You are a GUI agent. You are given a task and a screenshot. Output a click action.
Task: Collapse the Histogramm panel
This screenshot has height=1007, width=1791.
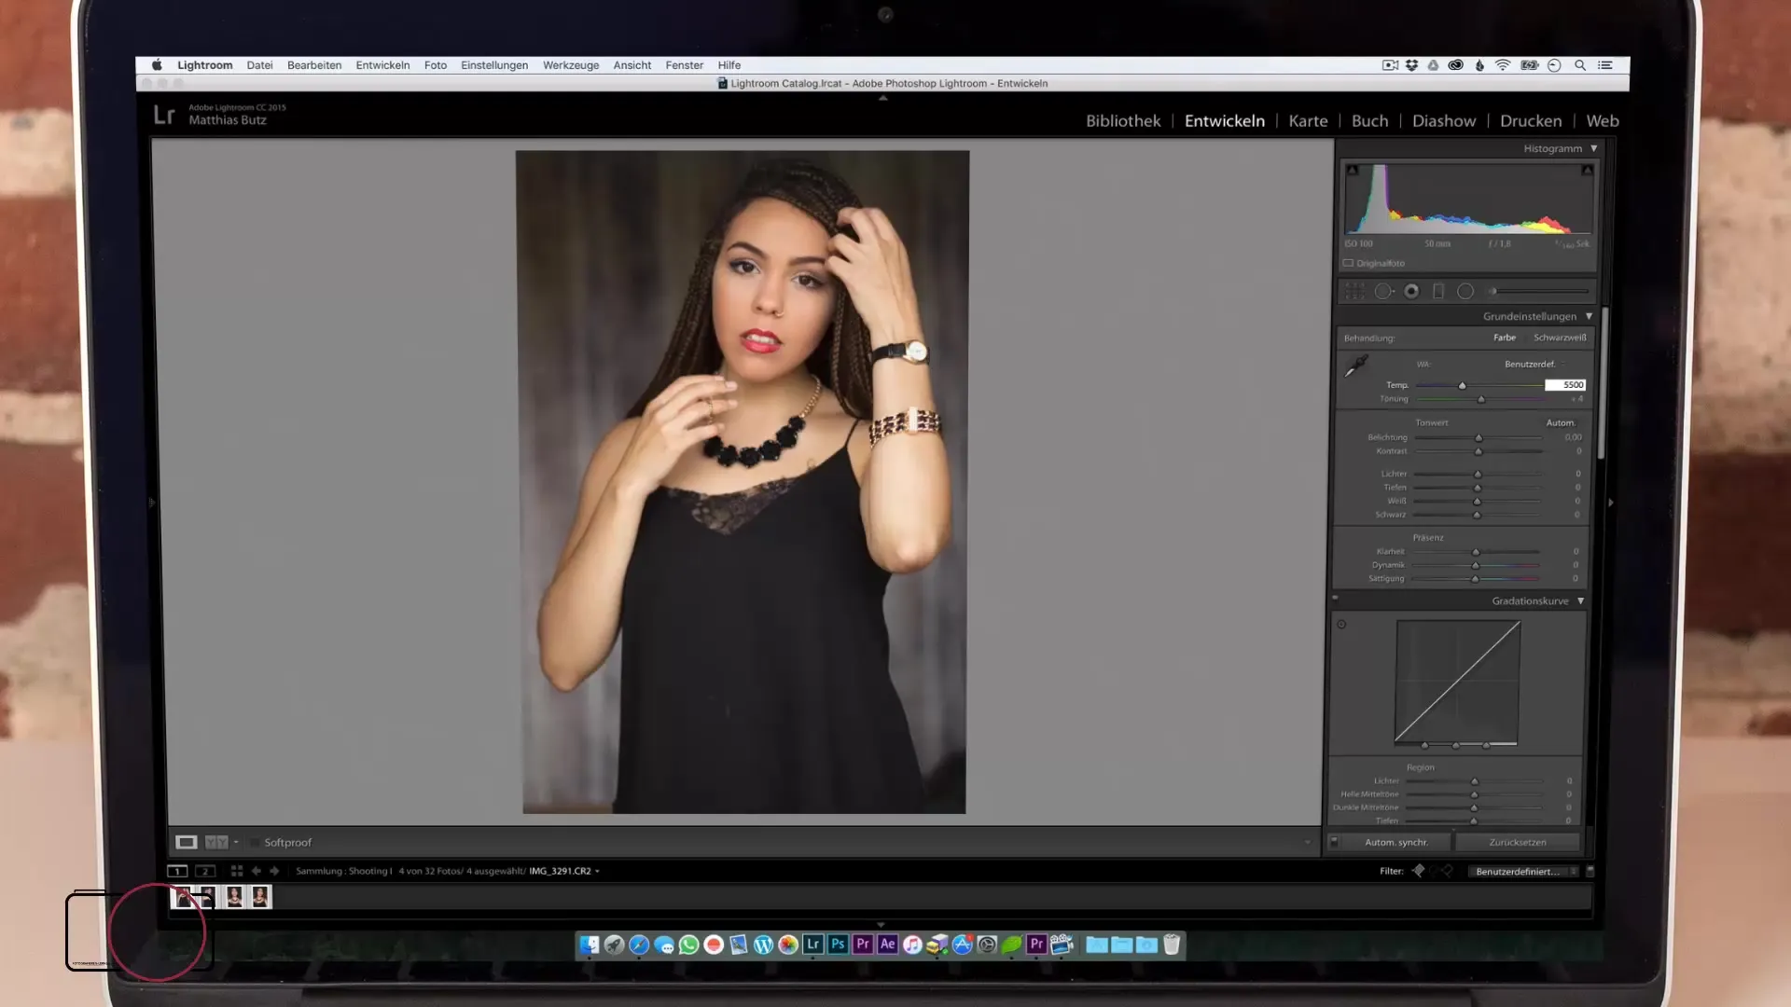pos(1594,148)
